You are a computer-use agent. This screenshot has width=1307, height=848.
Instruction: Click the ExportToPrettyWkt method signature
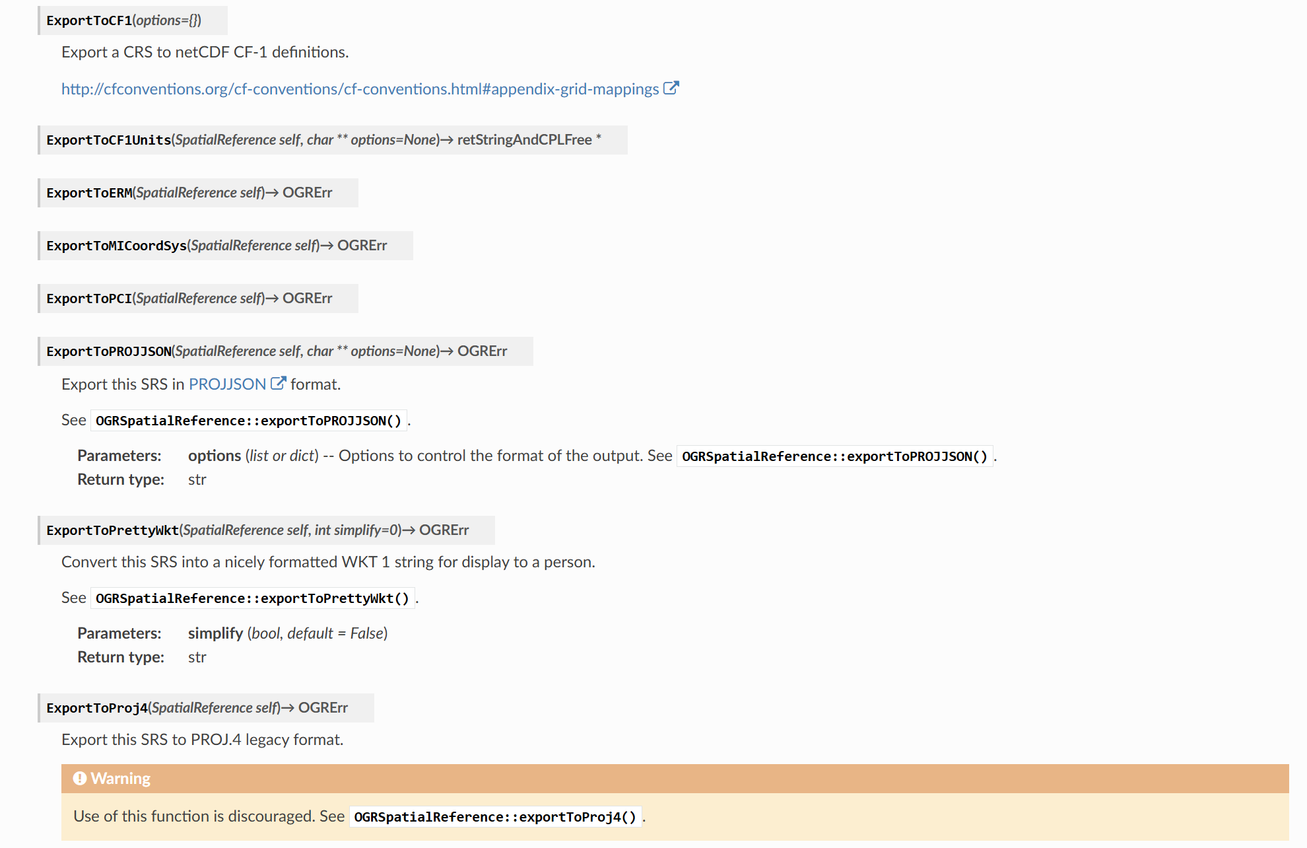click(x=266, y=530)
